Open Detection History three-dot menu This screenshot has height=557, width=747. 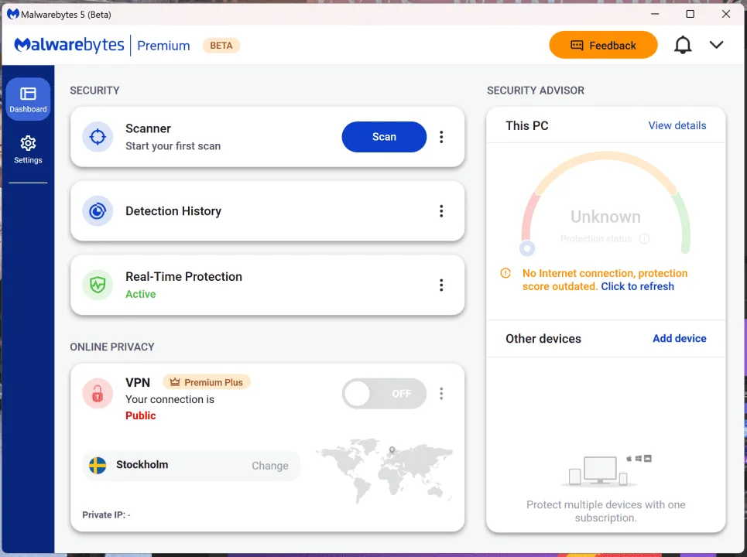441,211
